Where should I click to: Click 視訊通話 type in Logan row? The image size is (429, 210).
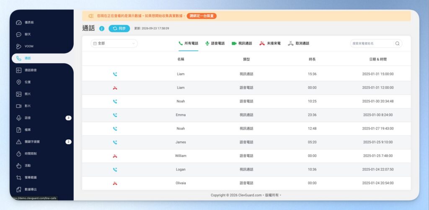coord(246,169)
